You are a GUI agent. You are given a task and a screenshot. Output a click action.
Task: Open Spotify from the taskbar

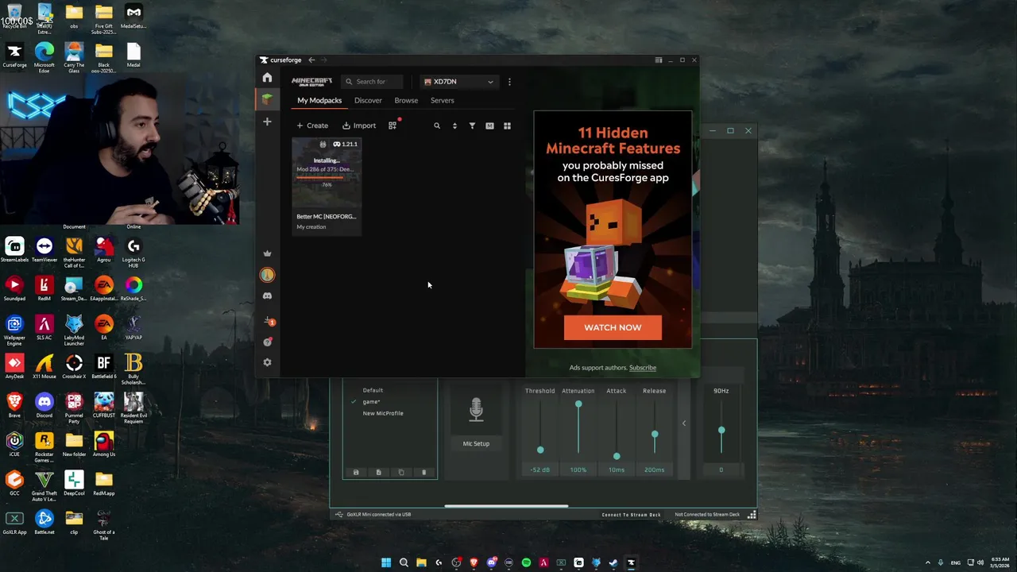click(x=526, y=562)
